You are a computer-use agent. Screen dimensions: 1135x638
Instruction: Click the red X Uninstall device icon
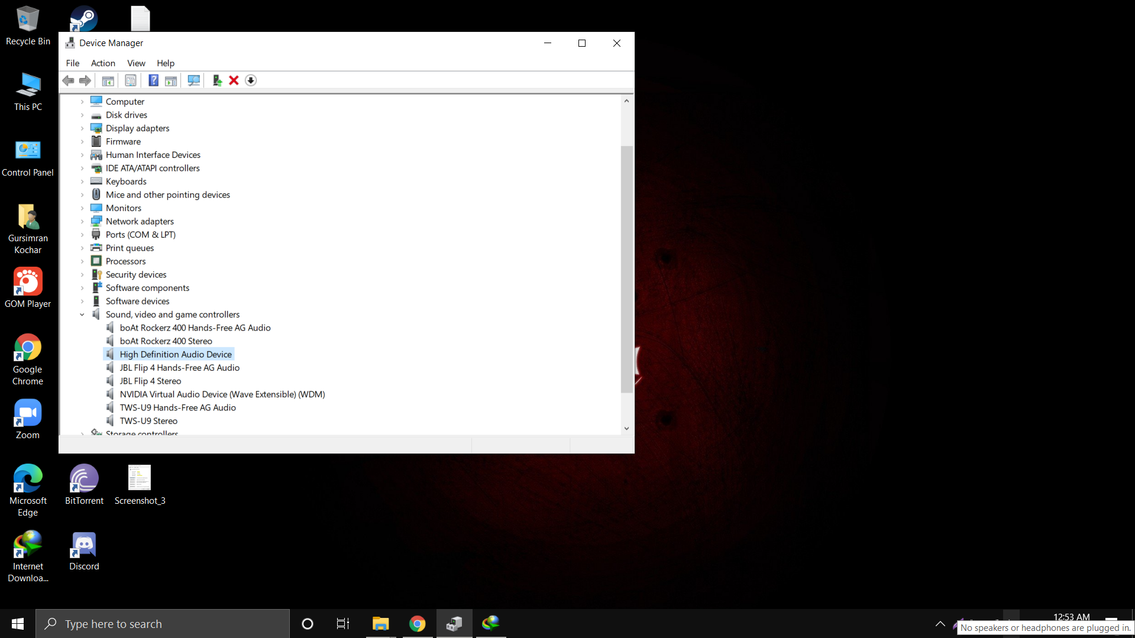pos(234,80)
